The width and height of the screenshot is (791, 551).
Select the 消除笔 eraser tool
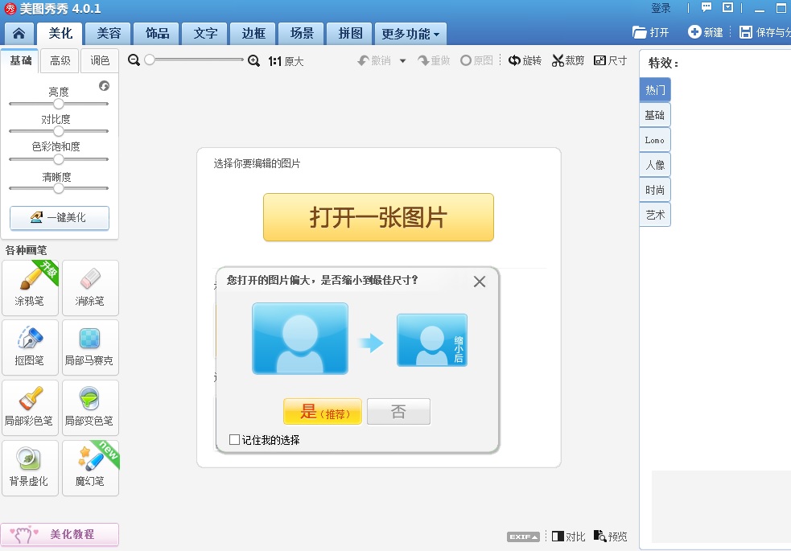click(x=90, y=287)
